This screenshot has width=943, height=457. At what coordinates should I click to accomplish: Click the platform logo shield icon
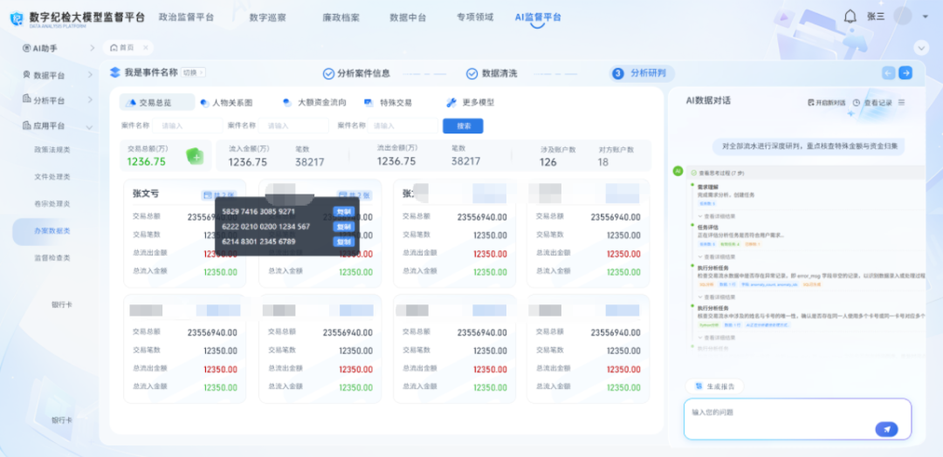click(17, 18)
